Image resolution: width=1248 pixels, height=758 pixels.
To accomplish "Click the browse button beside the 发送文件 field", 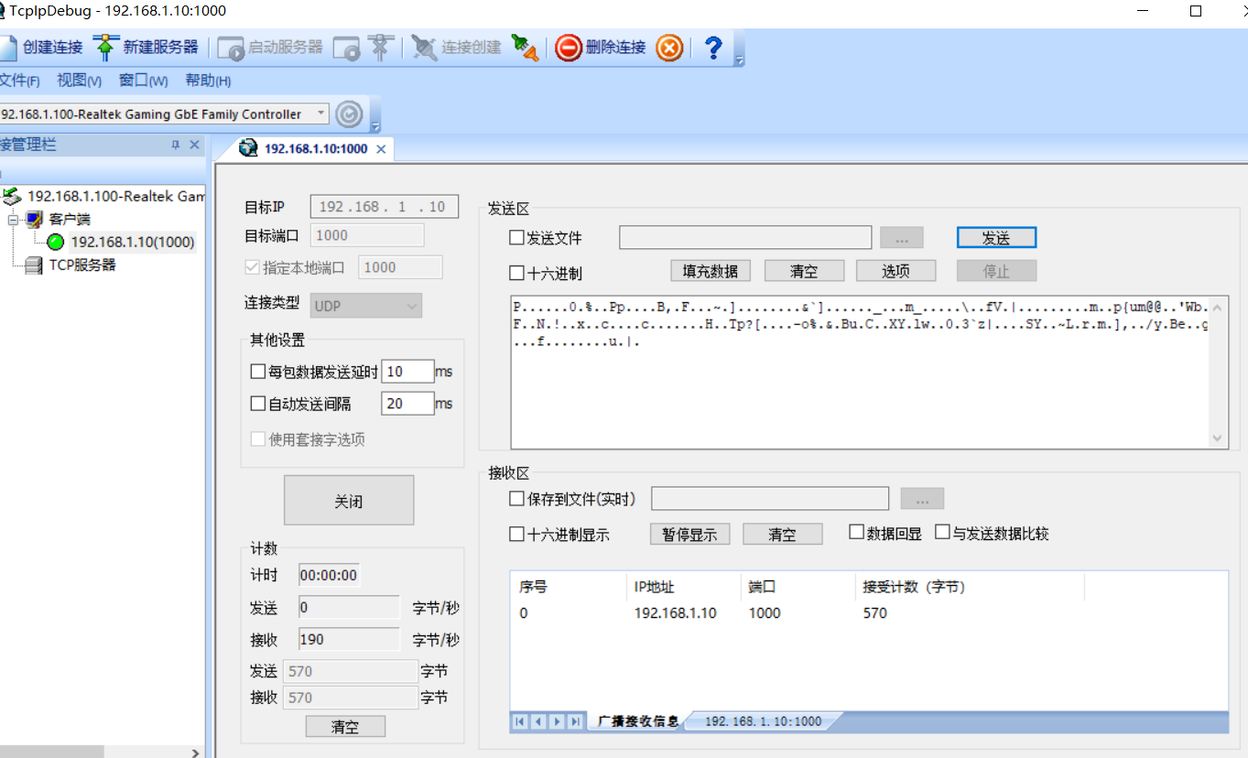I will pyautogui.click(x=902, y=238).
